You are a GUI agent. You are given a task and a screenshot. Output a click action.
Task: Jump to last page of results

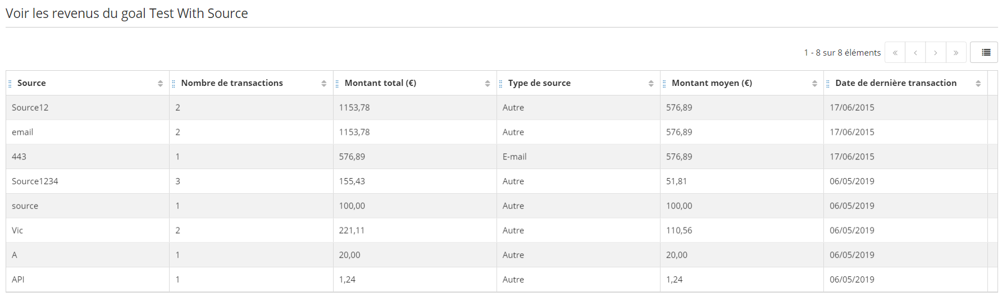(955, 52)
